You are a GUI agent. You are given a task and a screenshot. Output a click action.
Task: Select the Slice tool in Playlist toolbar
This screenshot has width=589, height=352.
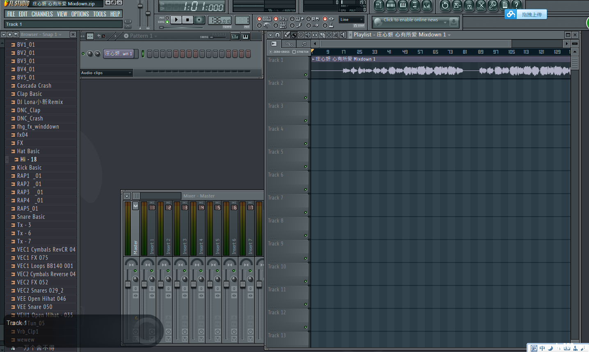322,35
